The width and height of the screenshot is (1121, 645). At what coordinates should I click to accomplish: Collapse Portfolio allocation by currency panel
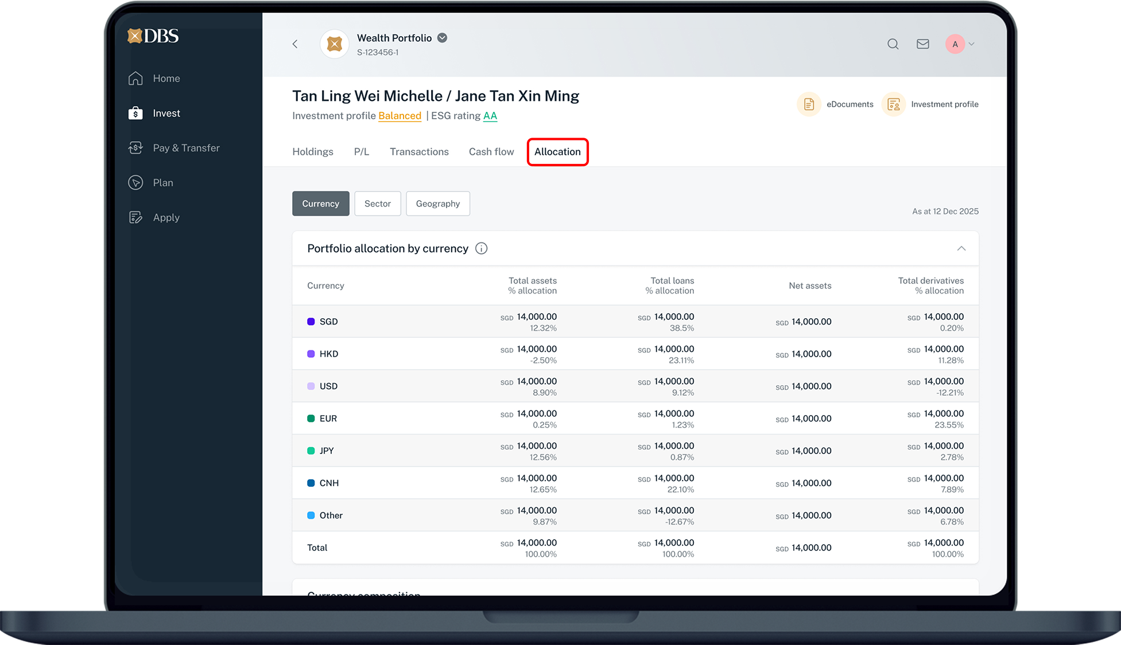coord(961,248)
